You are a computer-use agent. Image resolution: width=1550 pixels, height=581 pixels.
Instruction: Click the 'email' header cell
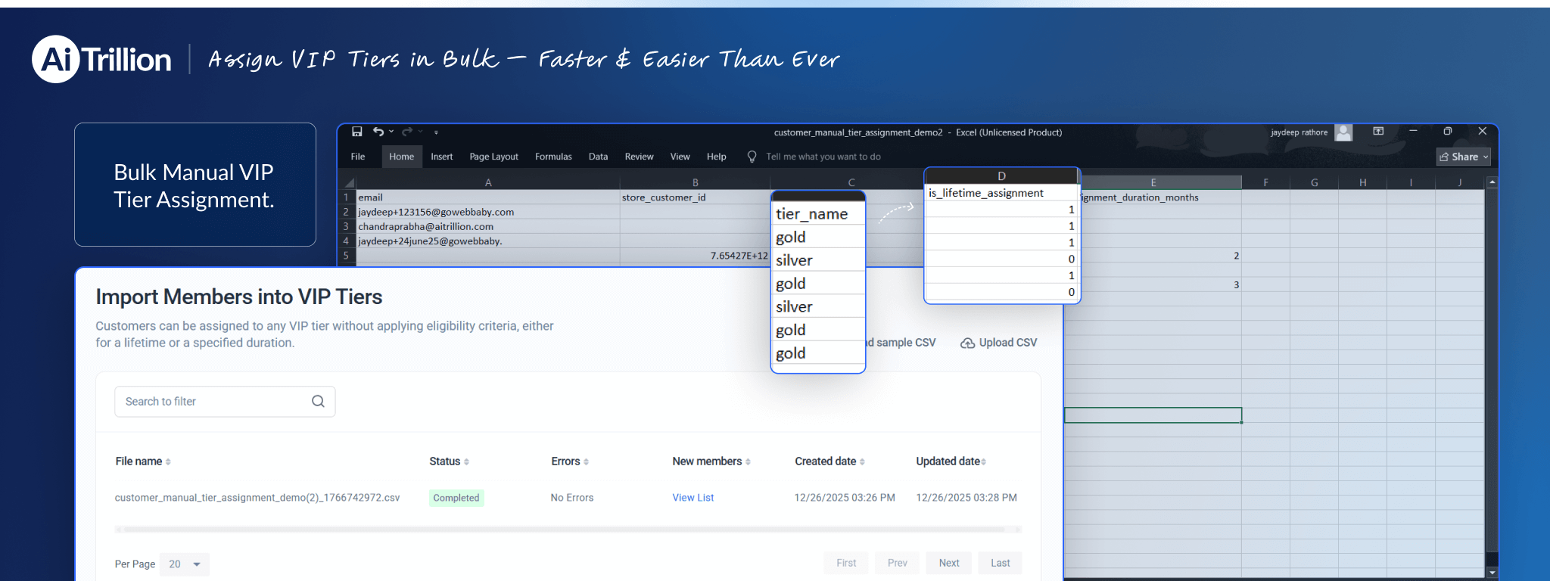pos(488,197)
